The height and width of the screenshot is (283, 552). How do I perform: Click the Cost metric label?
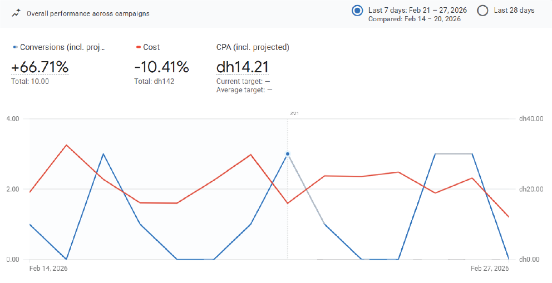(x=151, y=48)
